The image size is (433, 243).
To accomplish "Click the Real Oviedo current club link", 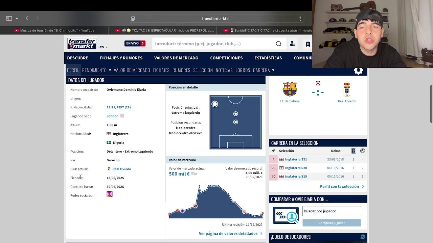I will point(121,169).
